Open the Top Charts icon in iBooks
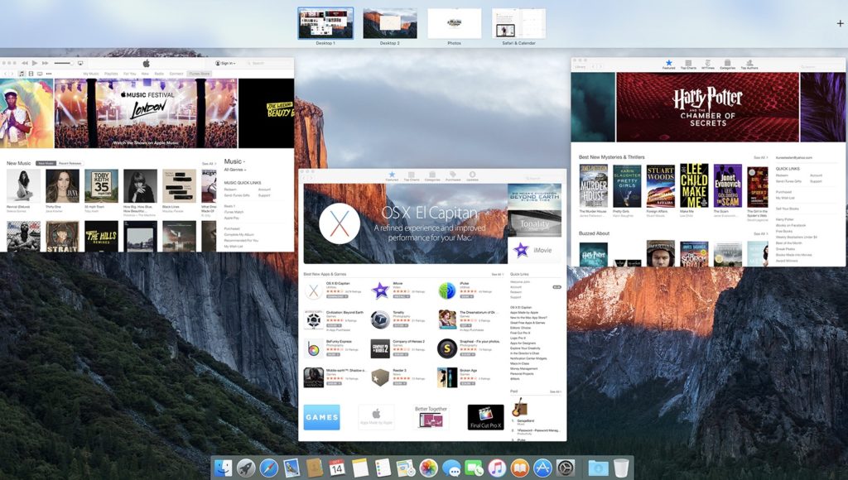 pyautogui.click(x=688, y=64)
